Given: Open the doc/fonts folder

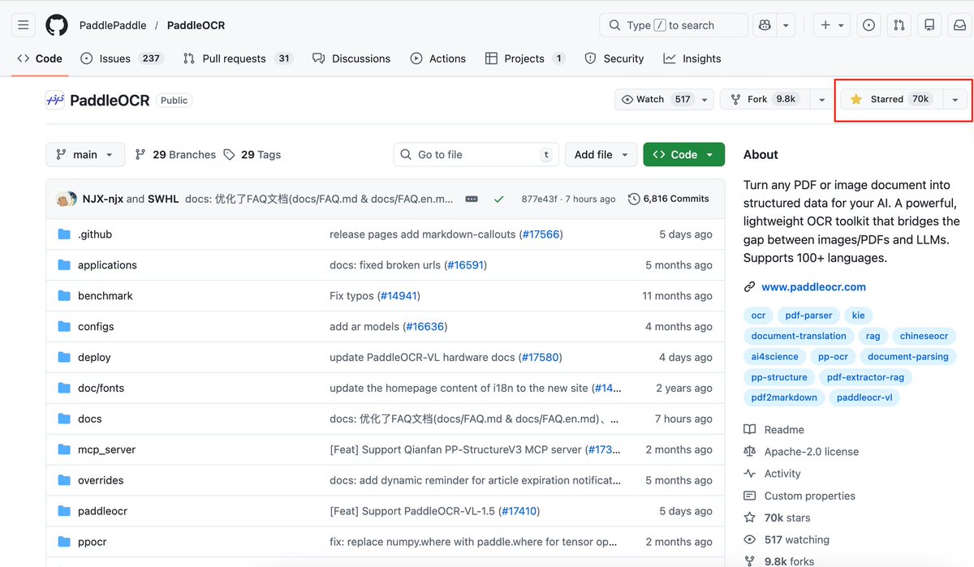Looking at the screenshot, I should 101,389.
